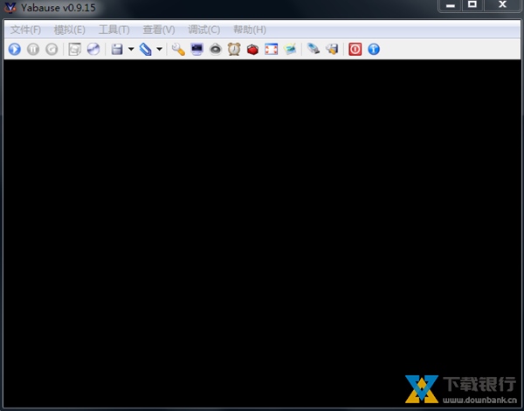Click the red cube toolbar icon
Viewport: 524px width, 411px height.
252,50
